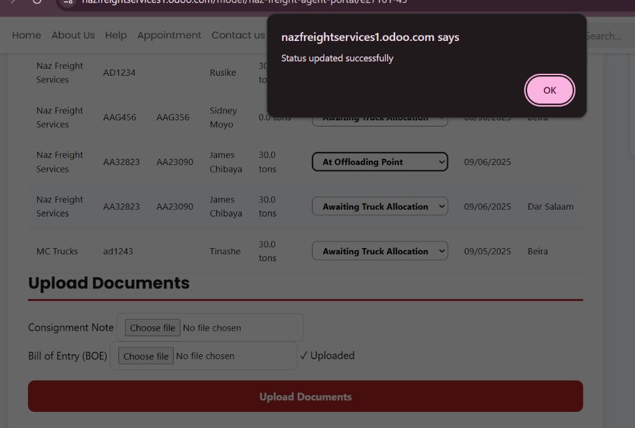Choose file for Bill of Entry (BOE)
Image resolution: width=635 pixels, height=428 pixels.
pos(146,356)
